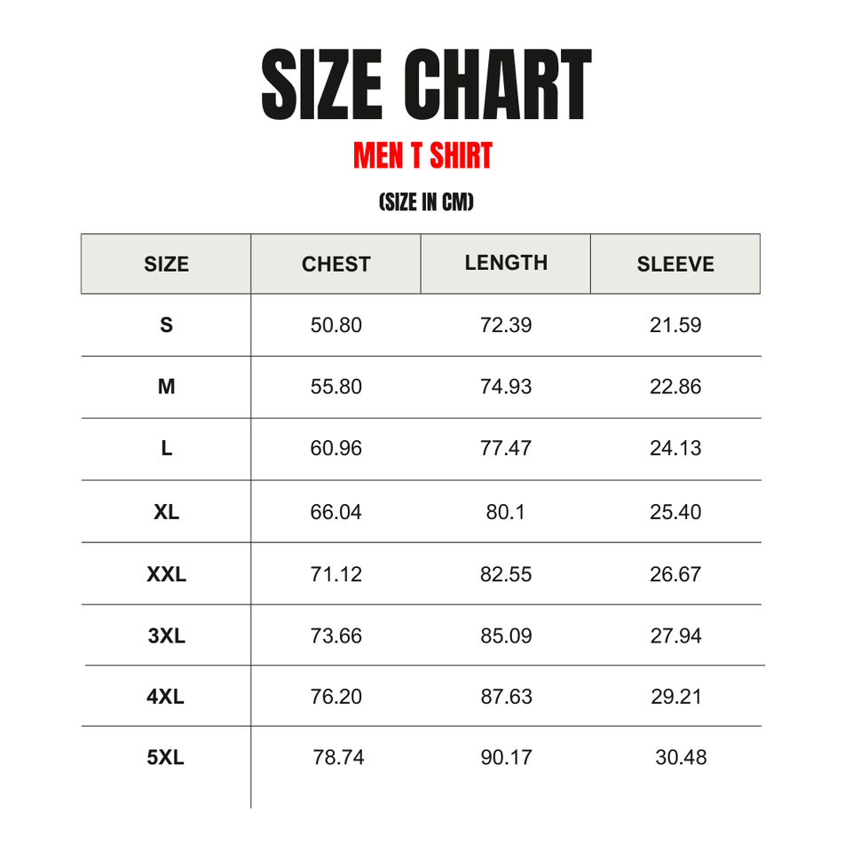Click chest value 76.20 for size 4XL

coord(336,697)
